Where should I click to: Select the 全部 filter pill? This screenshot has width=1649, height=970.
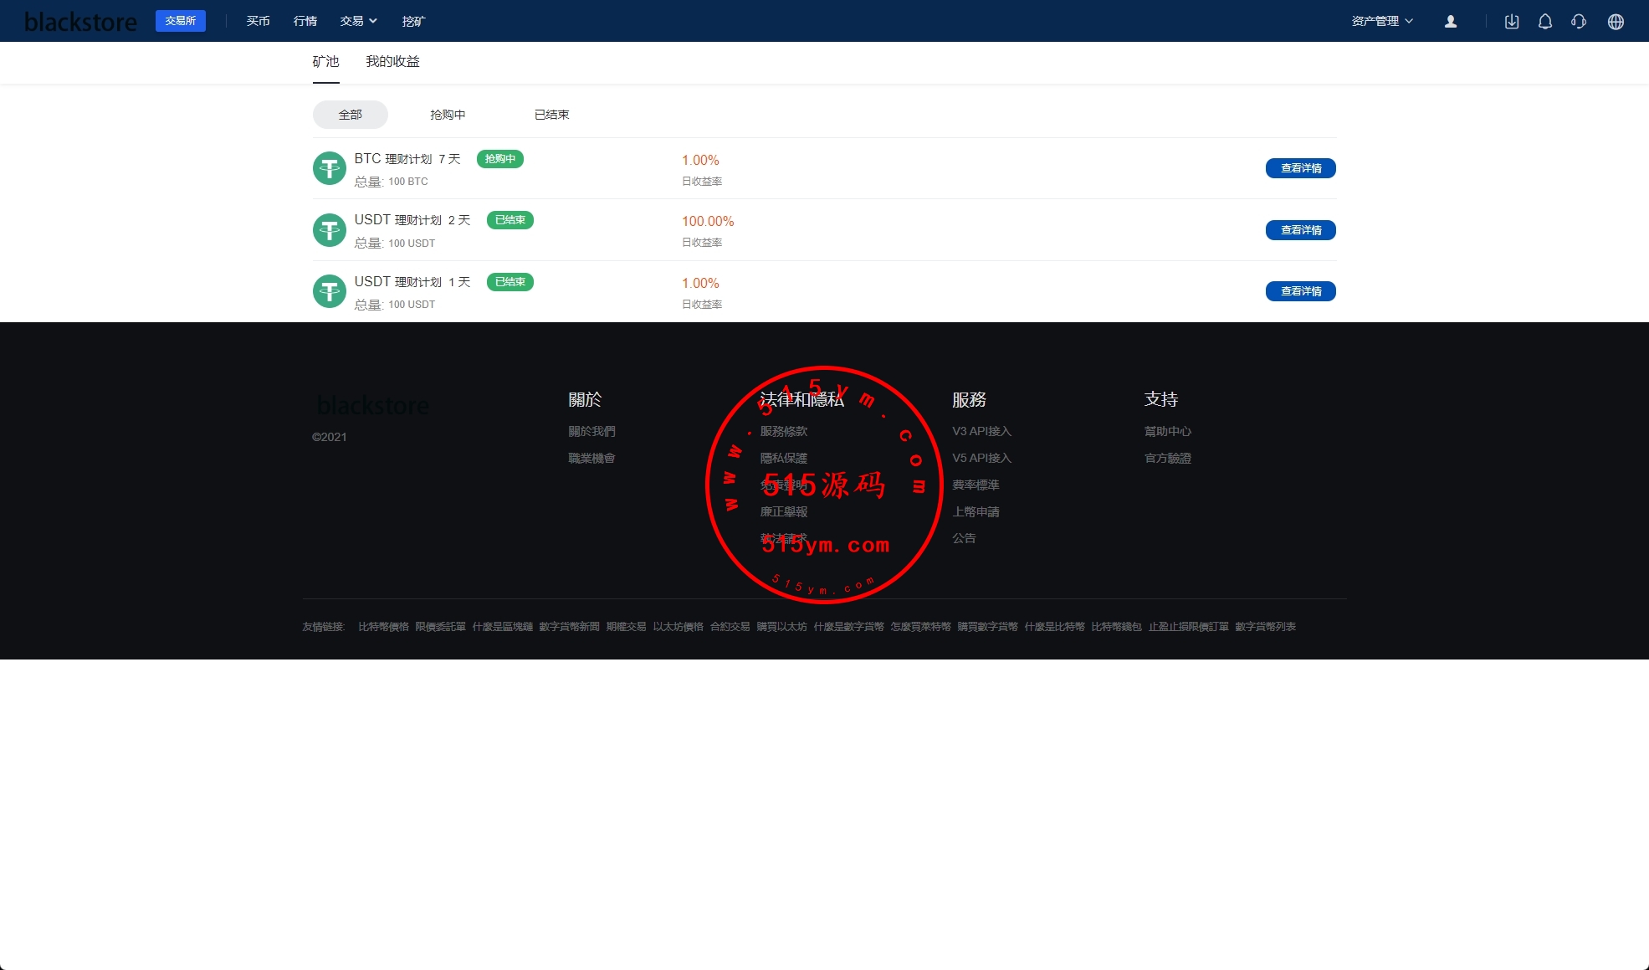(350, 115)
